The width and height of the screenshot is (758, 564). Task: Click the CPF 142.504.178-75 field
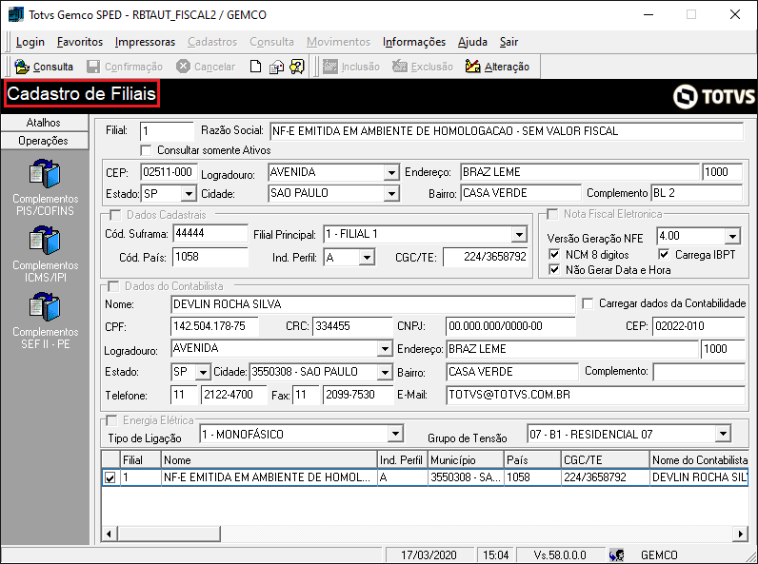[214, 326]
